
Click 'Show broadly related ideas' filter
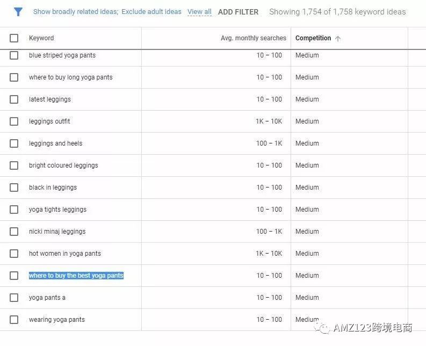pos(75,12)
